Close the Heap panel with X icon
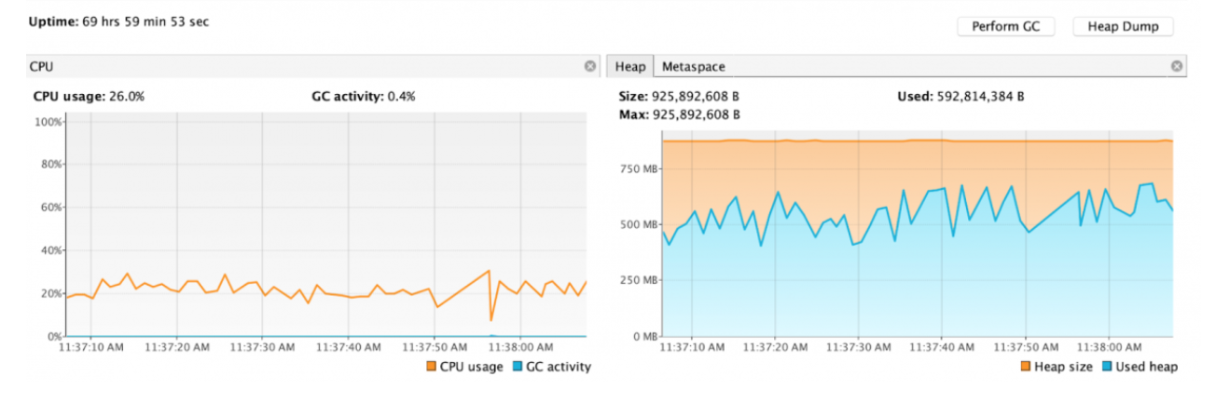This screenshot has width=1216, height=402. (1177, 66)
